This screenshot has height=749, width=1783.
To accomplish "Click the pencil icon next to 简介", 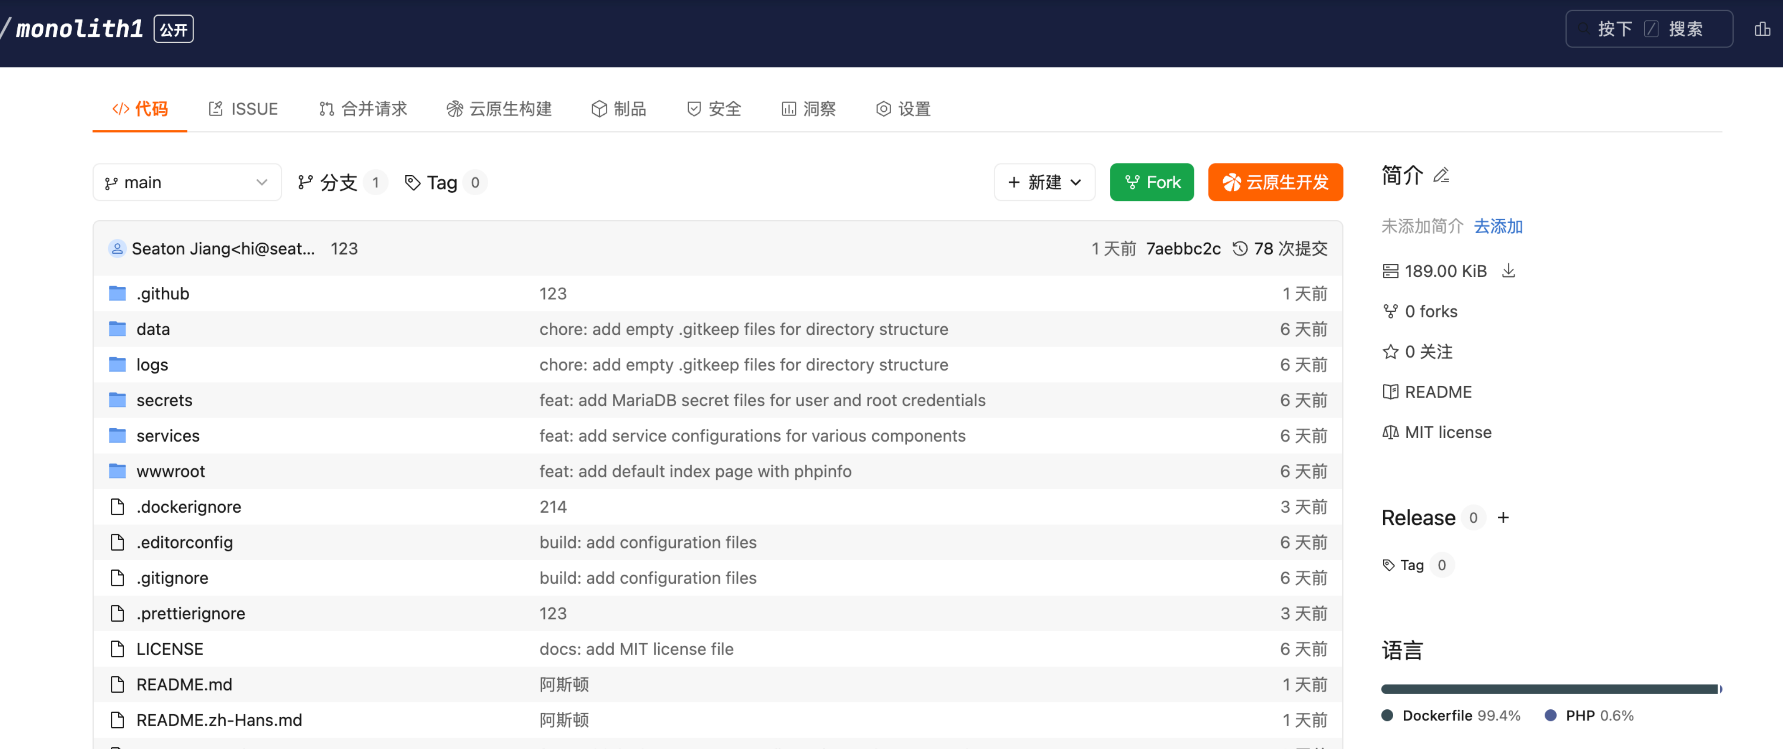I will click(1441, 176).
